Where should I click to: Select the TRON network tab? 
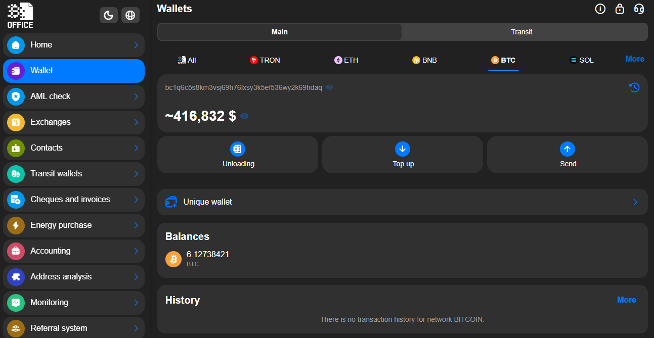265,60
